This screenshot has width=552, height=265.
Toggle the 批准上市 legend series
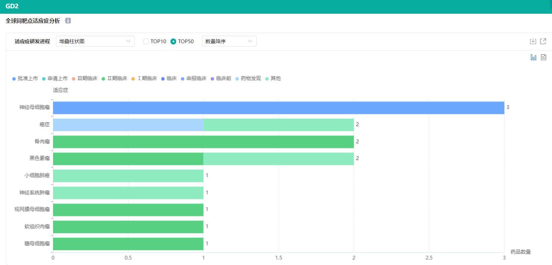click(x=25, y=79)
